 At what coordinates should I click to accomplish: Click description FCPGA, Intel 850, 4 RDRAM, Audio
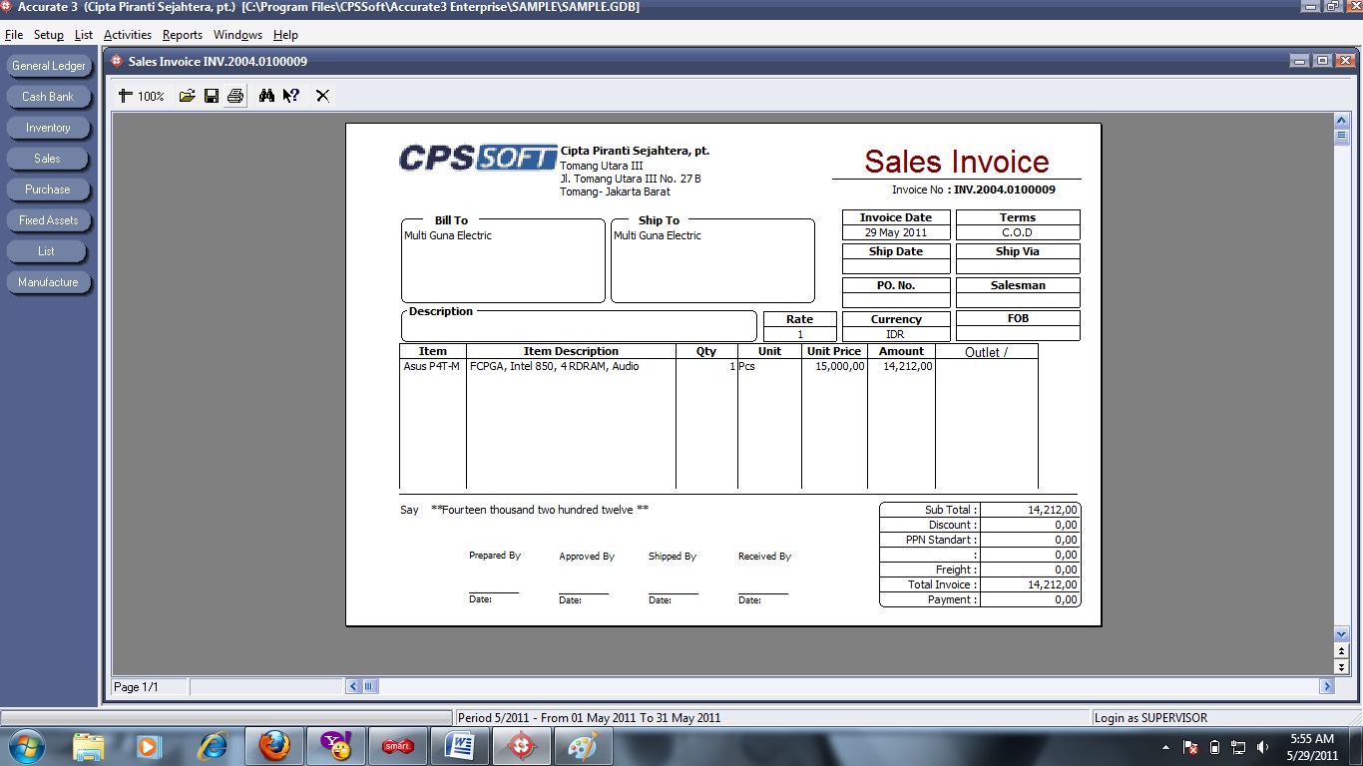[555, 366]
